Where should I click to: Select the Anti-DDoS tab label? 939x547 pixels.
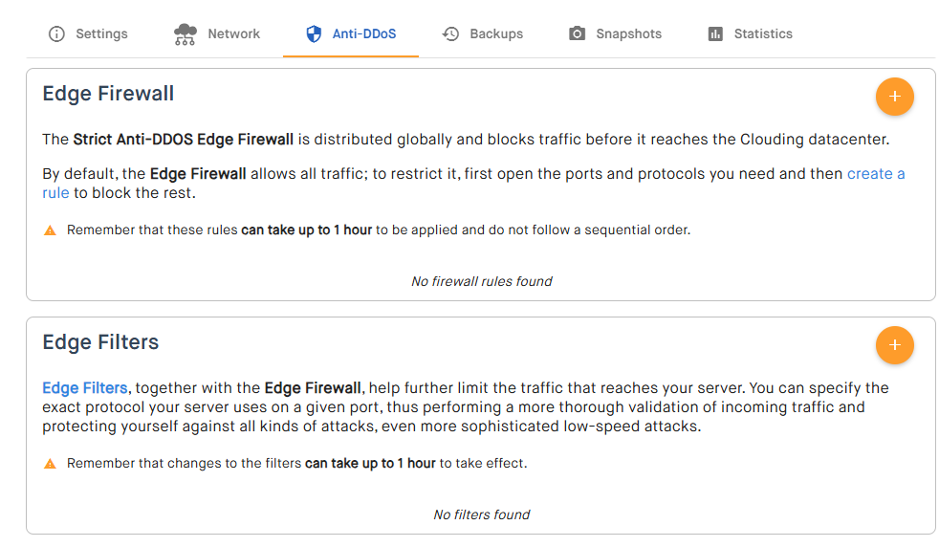pyautogui.click(x=364, y=33)
